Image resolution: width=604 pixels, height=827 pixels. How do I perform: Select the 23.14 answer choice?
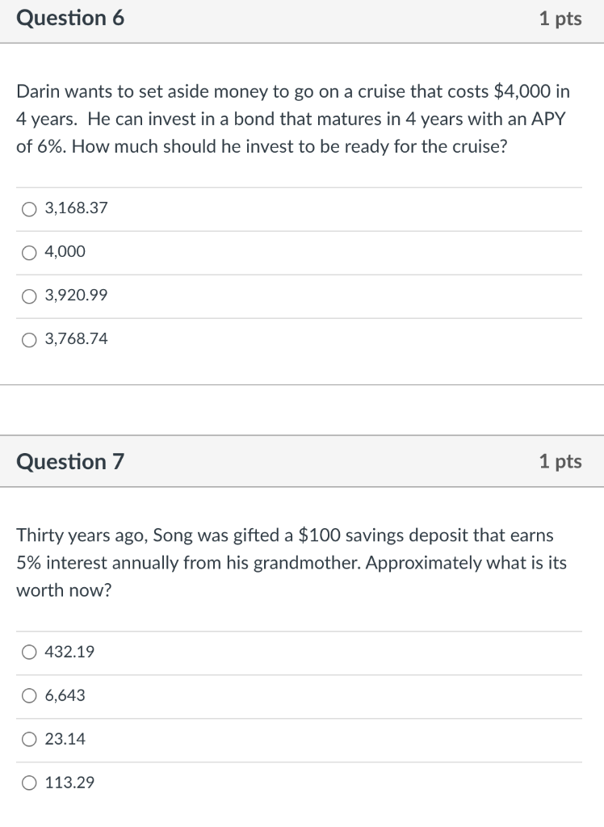28,739
